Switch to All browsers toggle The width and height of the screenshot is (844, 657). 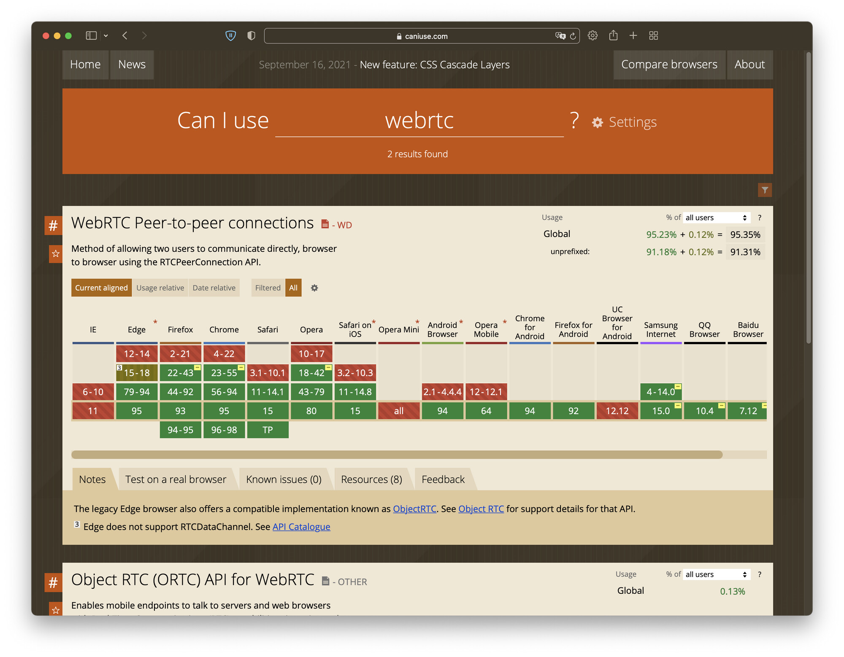293,288
